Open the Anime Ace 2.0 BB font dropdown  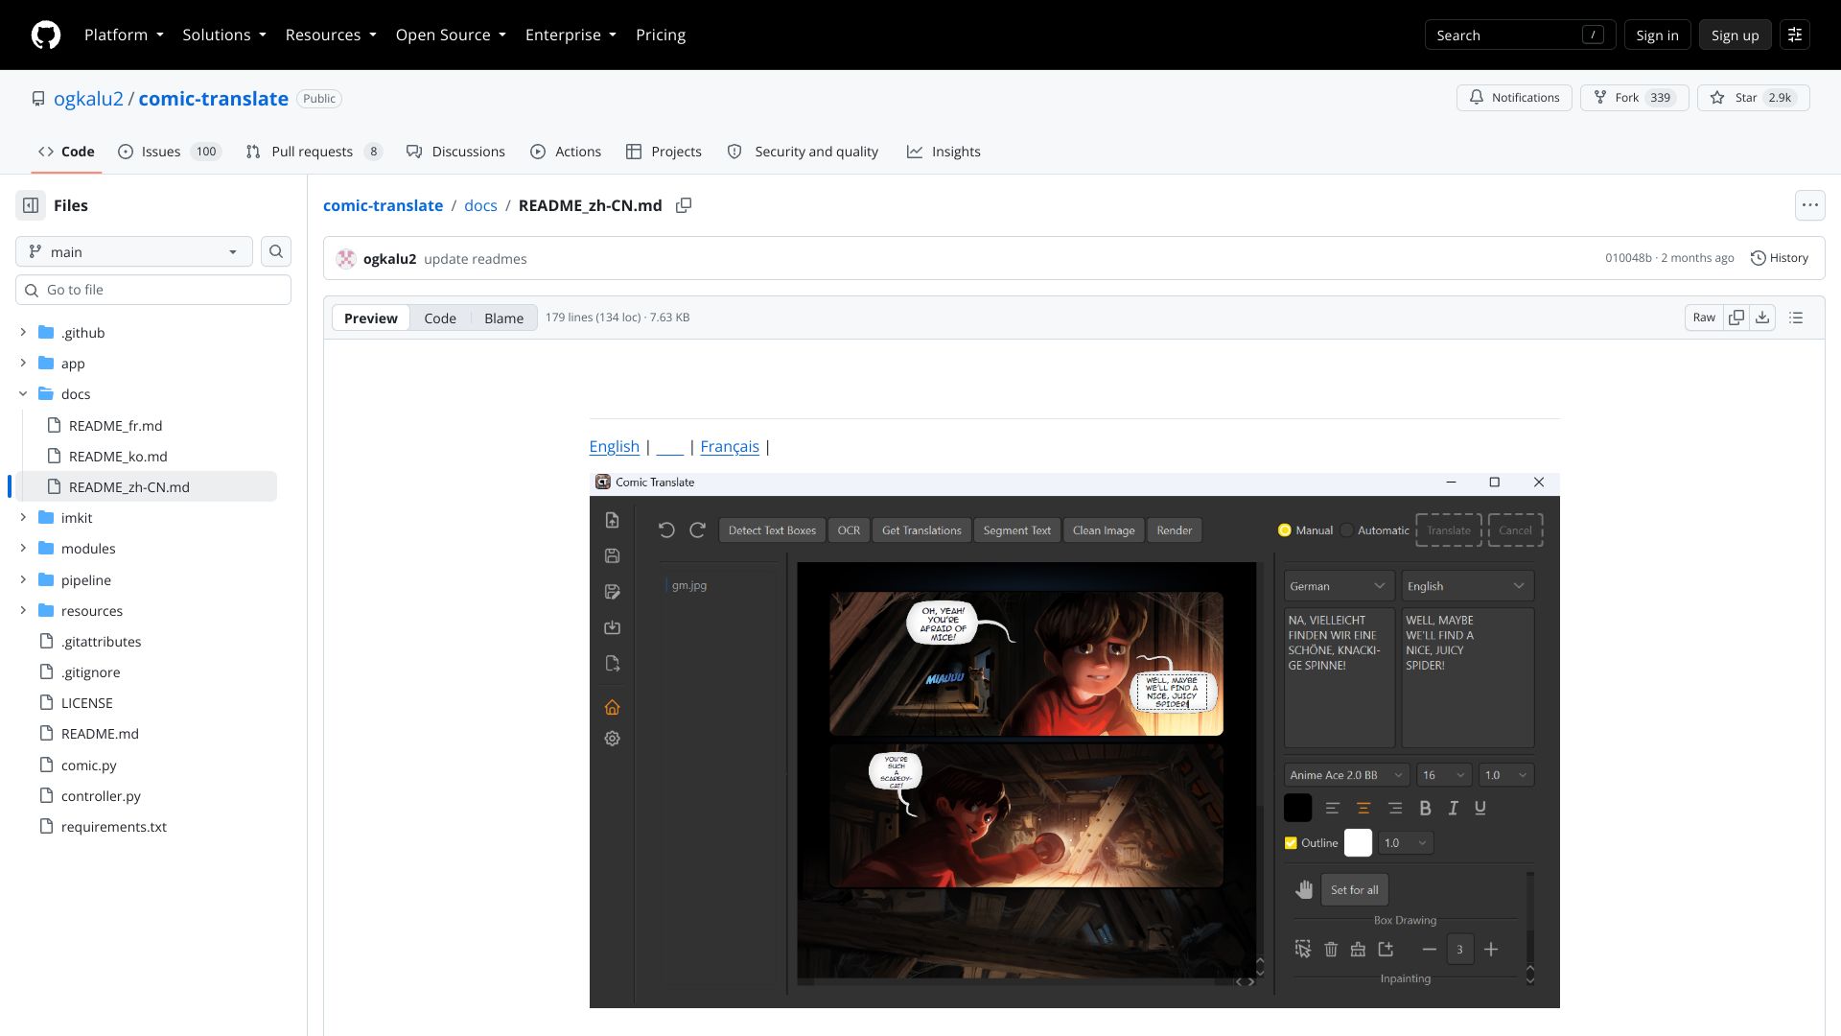point(1346,775)
